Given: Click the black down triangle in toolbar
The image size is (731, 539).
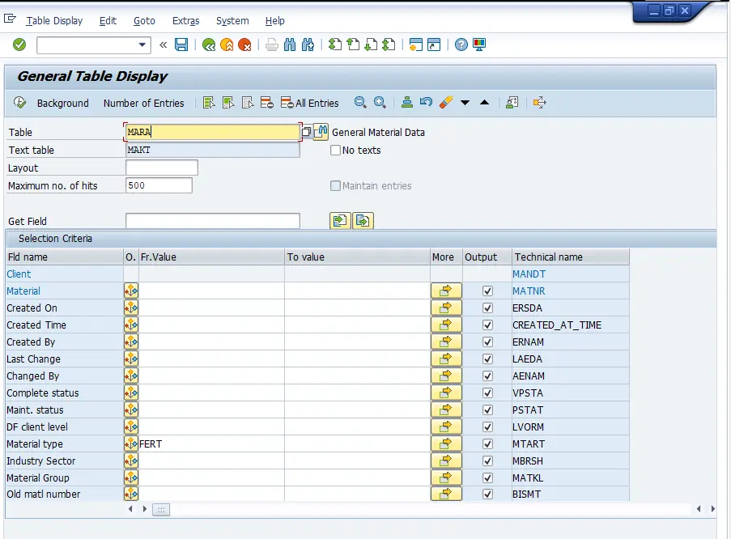Looking at the screenshot, I should pyautogui.click(x=465, y=103).
